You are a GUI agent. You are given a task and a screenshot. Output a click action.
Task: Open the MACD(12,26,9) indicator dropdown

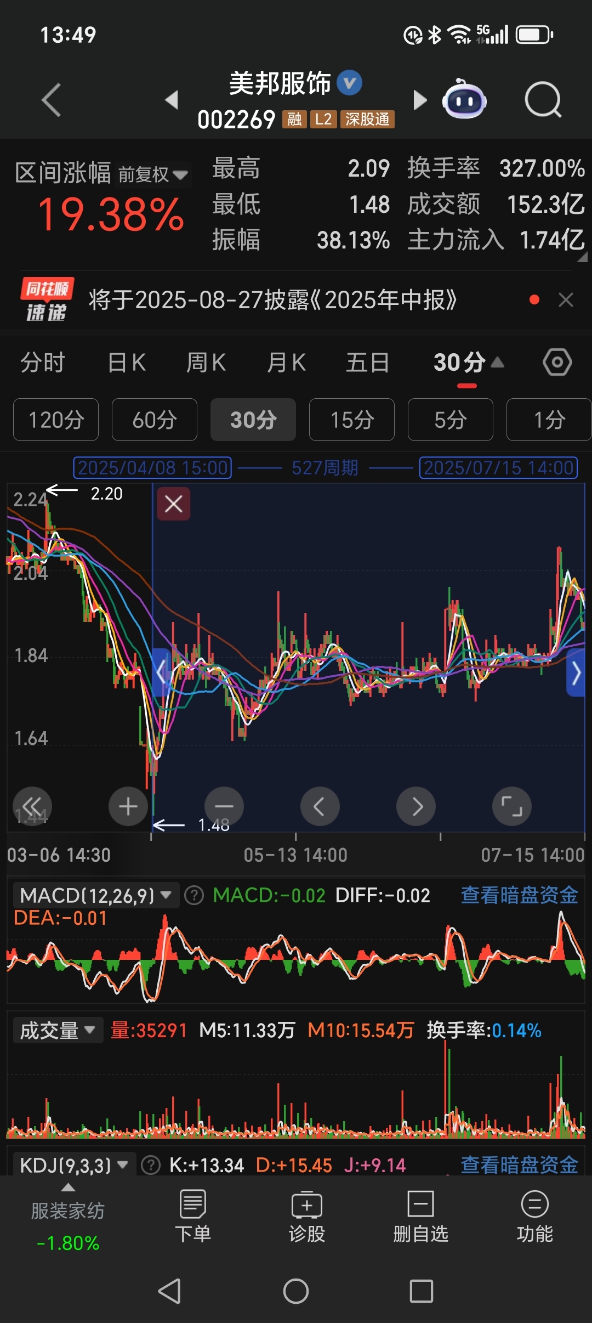click(95, 895)
